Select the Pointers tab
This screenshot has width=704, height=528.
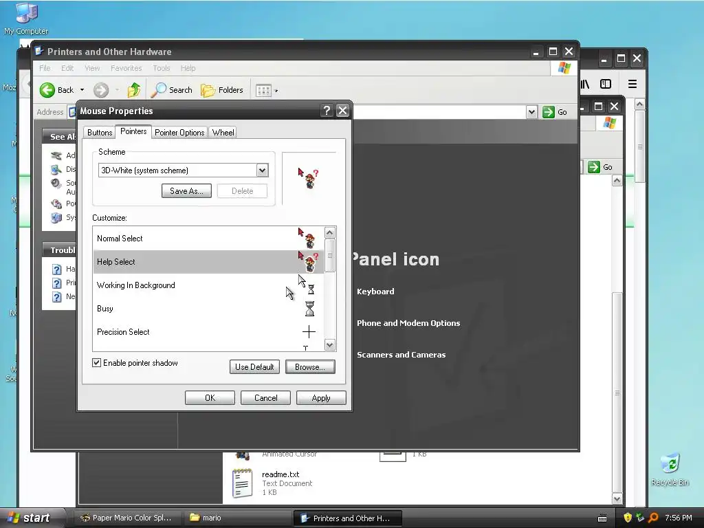pos(133,131)
